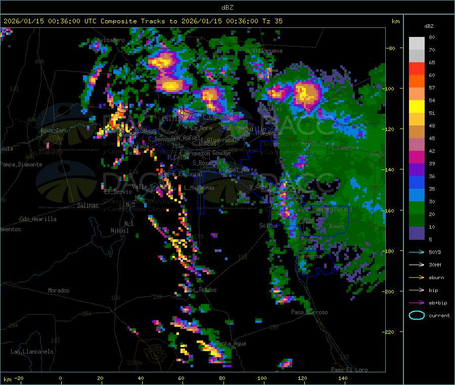
Task: Click the Divisadero label on map
Action: (110, 40)
